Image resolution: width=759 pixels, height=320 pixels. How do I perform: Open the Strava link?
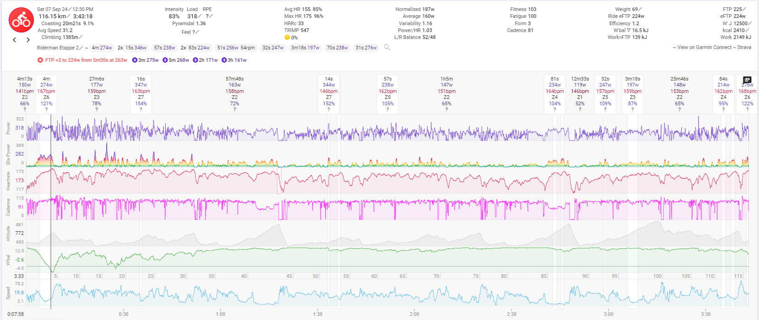[744, 47]
